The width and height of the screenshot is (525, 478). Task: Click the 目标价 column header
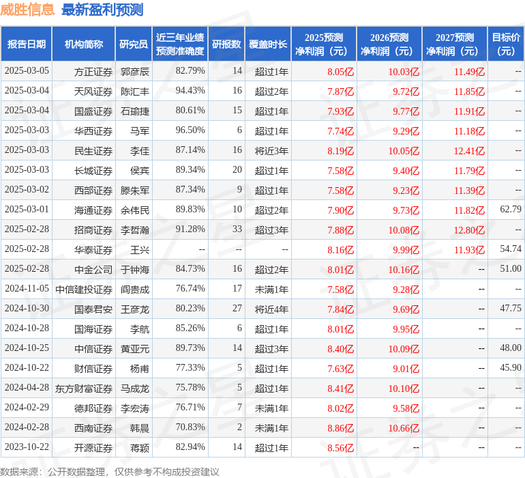(x=506, y=44)
